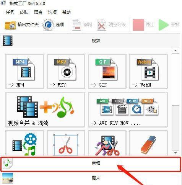The image size is (182, 185).
Task: Open the video and audio splitter tool
Action: [x=24, y=143]
